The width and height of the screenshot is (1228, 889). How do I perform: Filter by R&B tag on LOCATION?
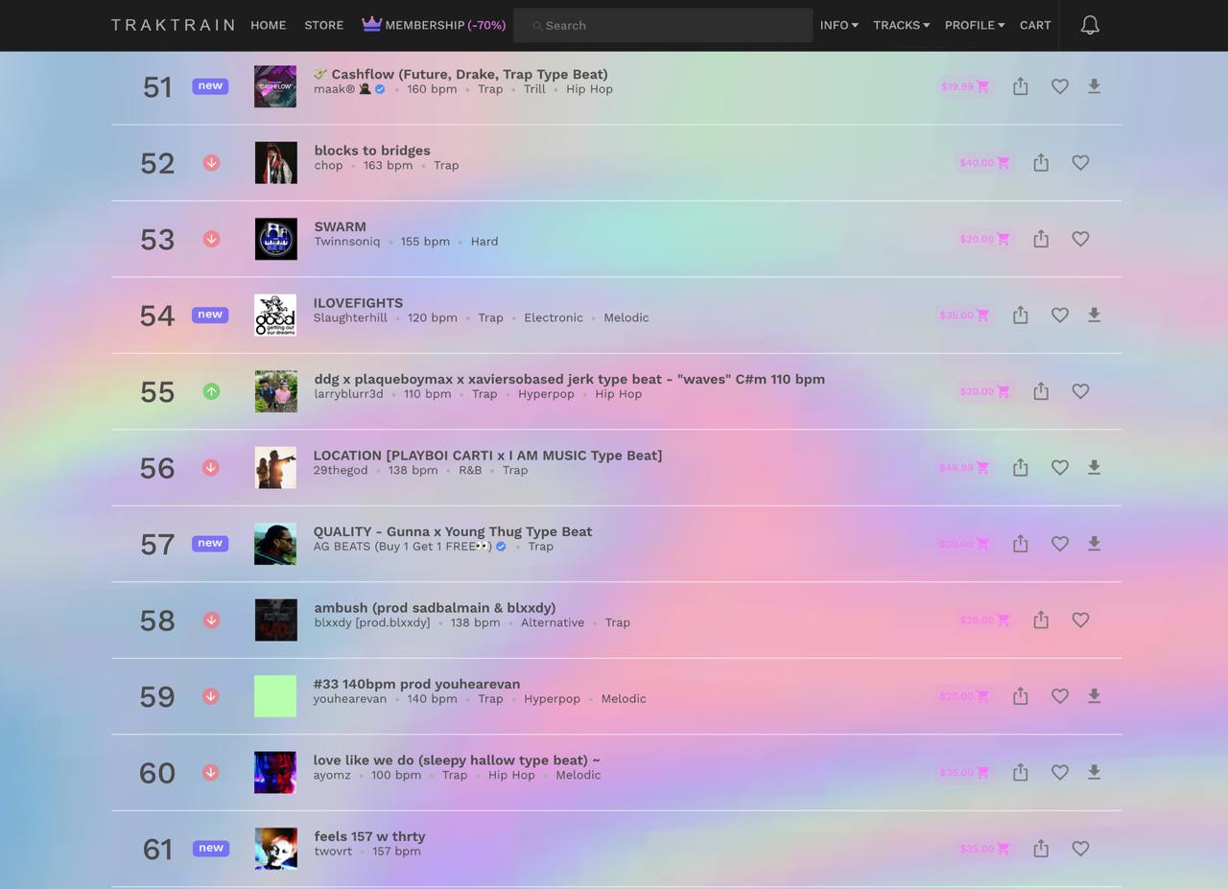[x=470, y=470]
